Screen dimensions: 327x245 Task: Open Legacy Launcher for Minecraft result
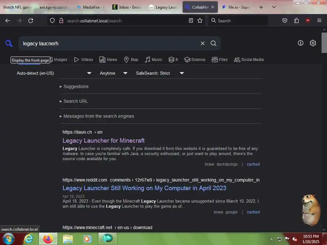click(103, 140)
